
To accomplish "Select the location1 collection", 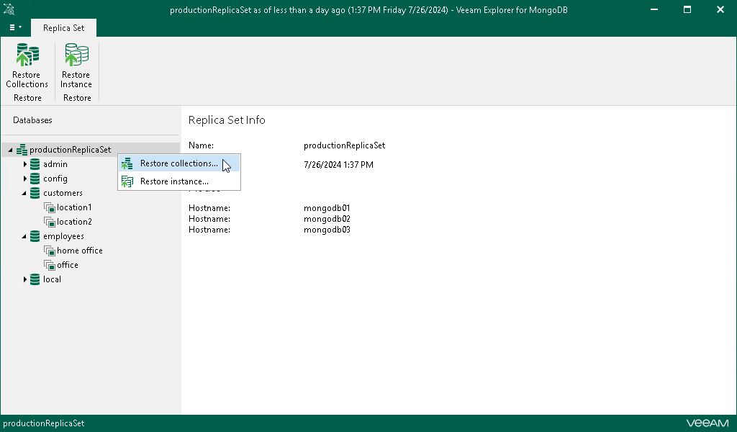I will click(74, 207).
